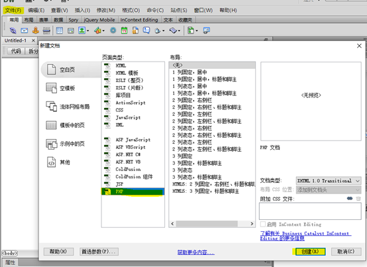Viewport: 367px width, 267px height.
Task: Follow the 获取更多内容... link
Action: [x=196, y=252]
